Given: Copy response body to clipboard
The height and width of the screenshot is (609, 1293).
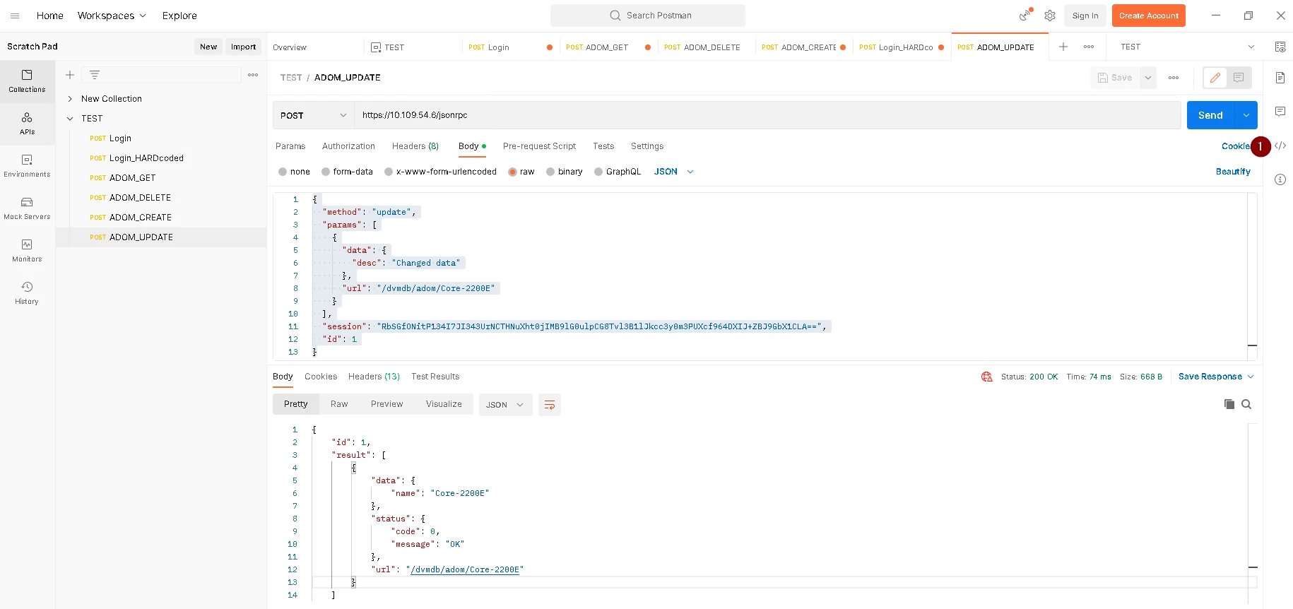Looking at the screenshot, I should click(1229, 404).
